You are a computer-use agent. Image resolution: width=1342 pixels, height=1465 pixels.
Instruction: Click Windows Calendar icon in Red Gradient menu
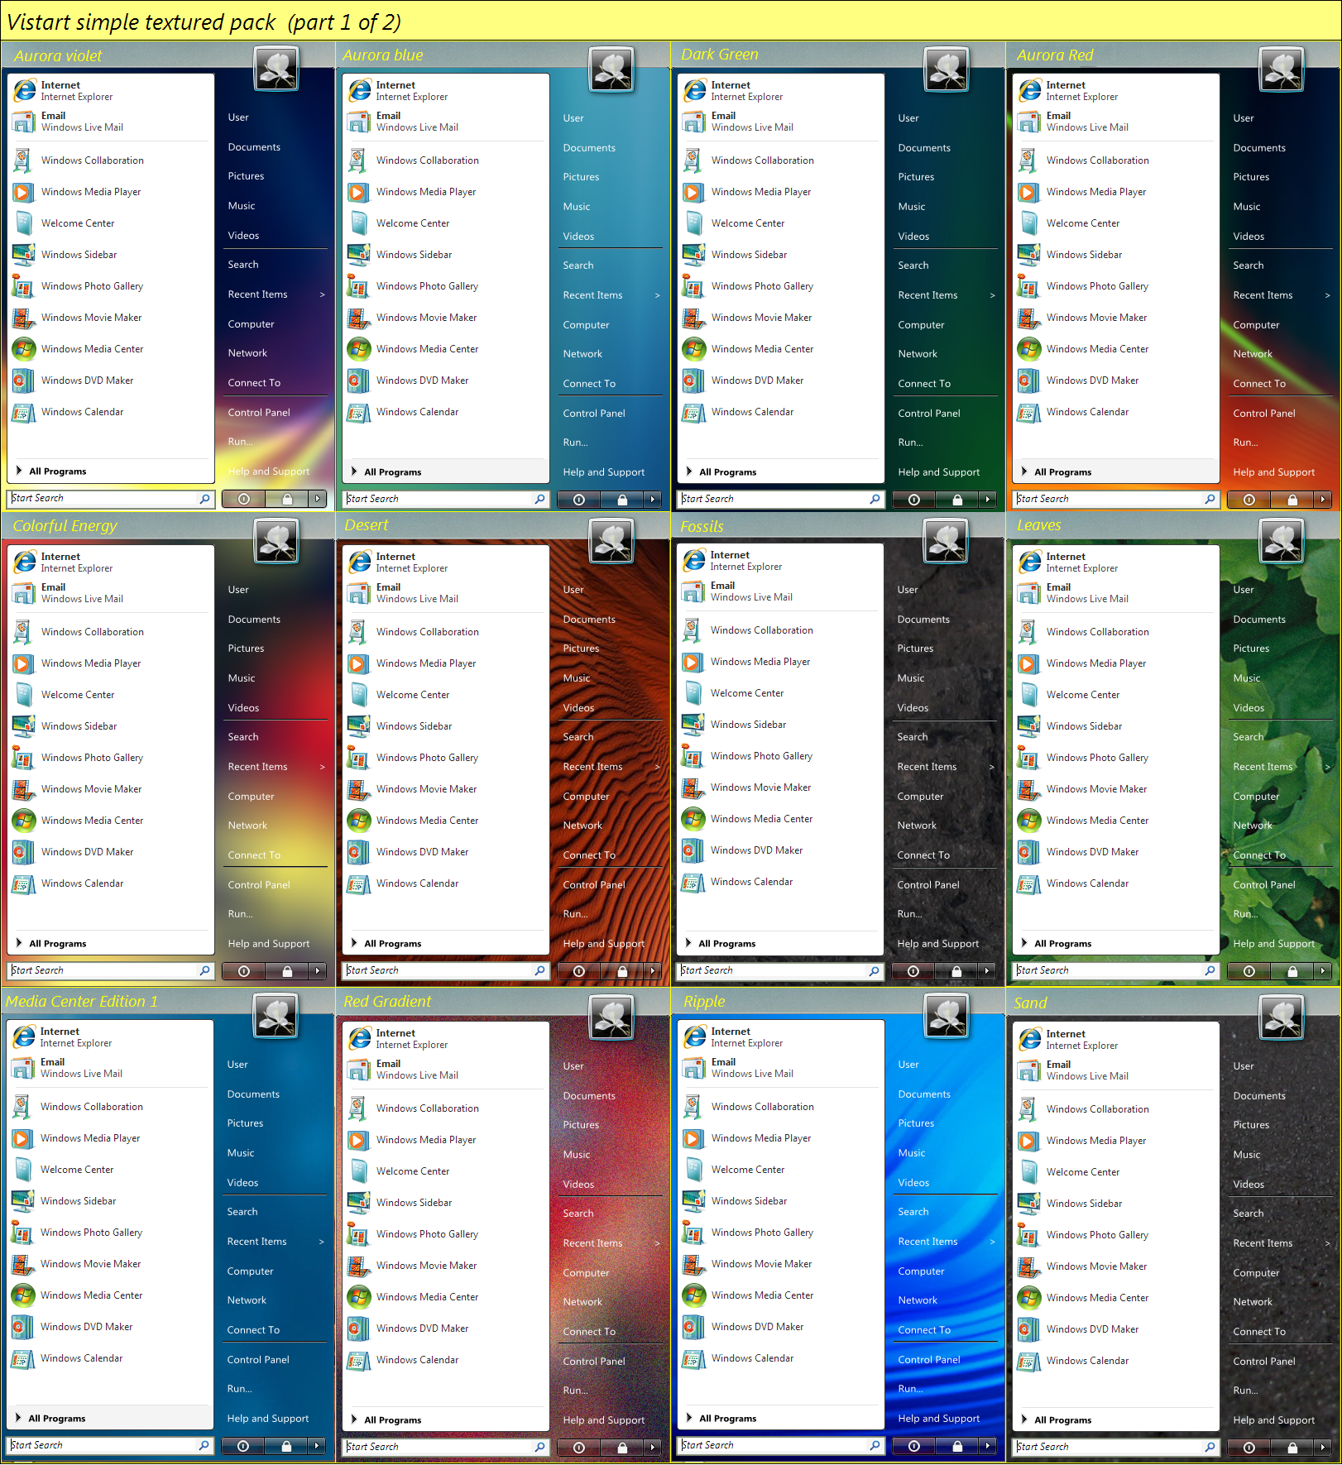pos(358,1360)
